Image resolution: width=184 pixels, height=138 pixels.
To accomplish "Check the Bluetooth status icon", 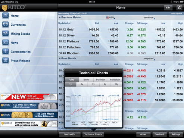I will (x=171, y=2).
